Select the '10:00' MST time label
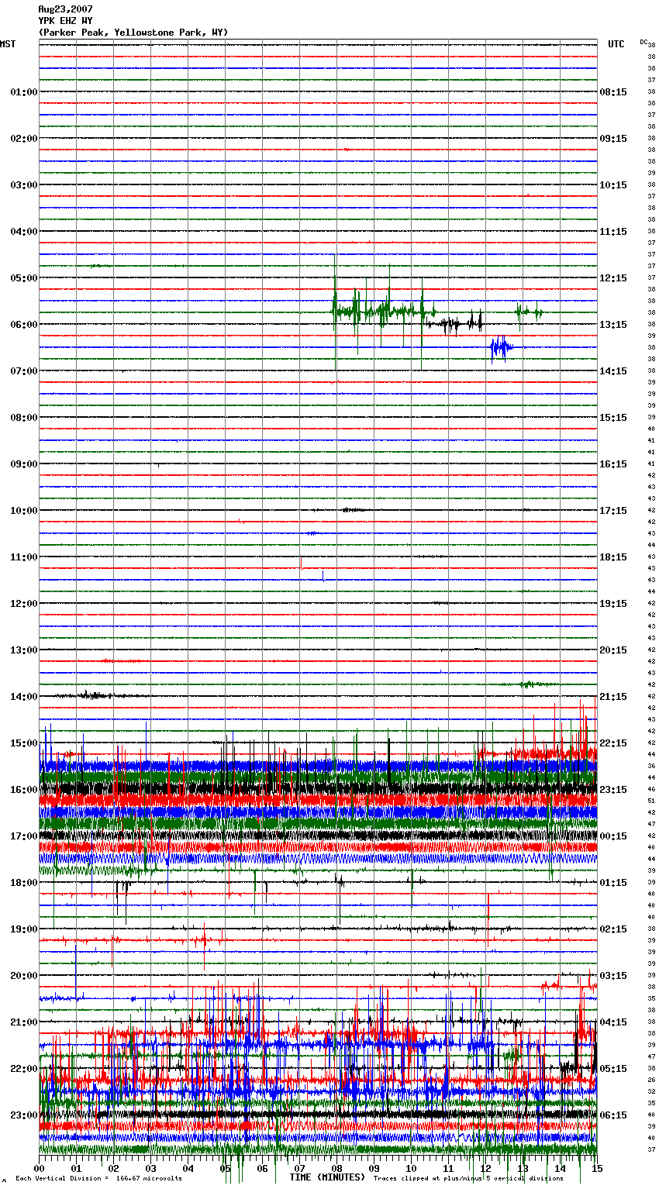This screenshot has height=1189, width=659. (x=24, y=511)
